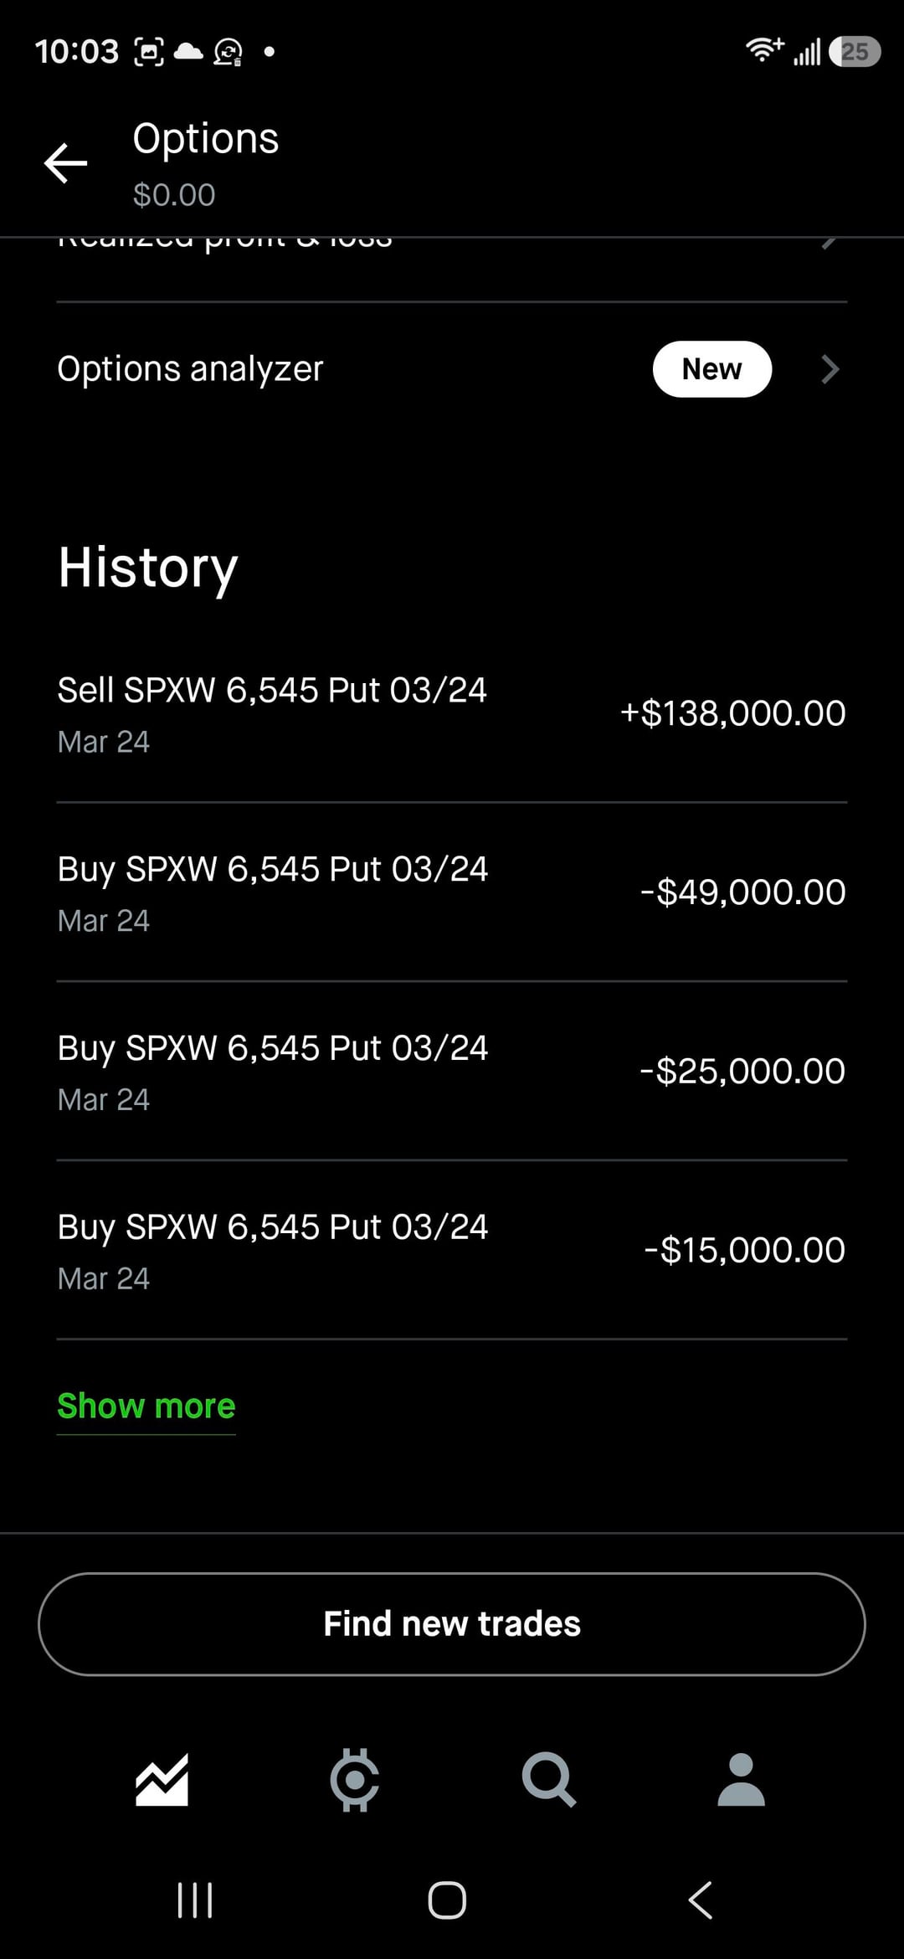Open the Sell SPXW 6,545 Put trade
904x1959 pixels.
(x=272, y=712)
